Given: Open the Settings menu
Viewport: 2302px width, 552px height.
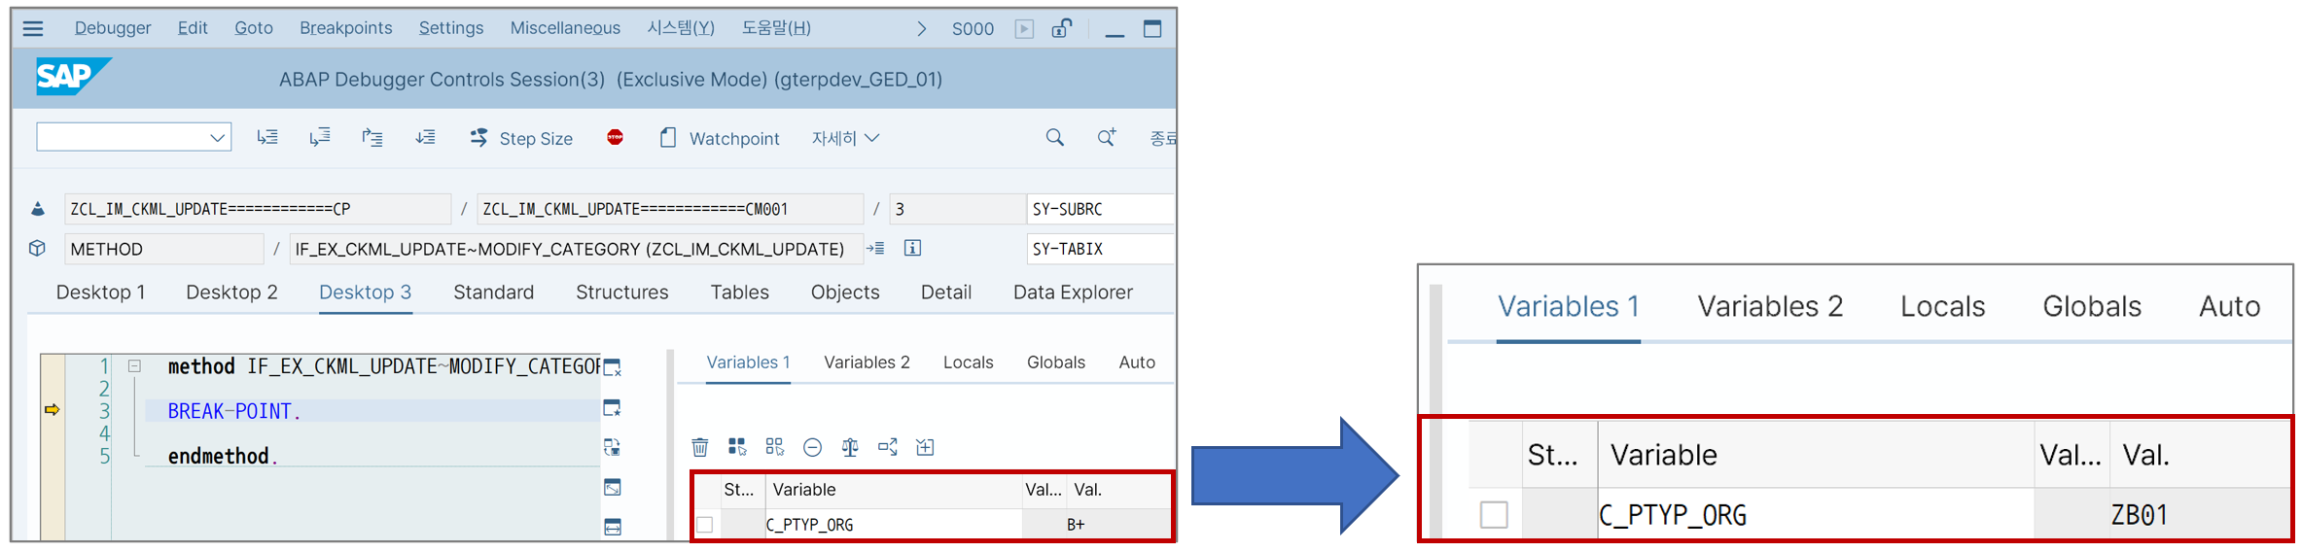Looking at the screenshot, I should 451,28.
